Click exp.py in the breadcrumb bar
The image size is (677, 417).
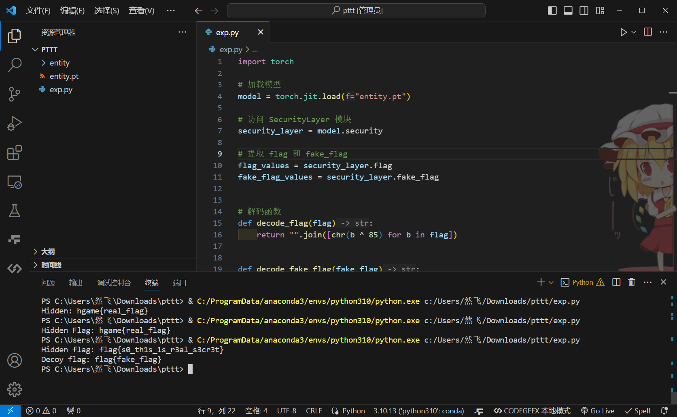[231, 50]
